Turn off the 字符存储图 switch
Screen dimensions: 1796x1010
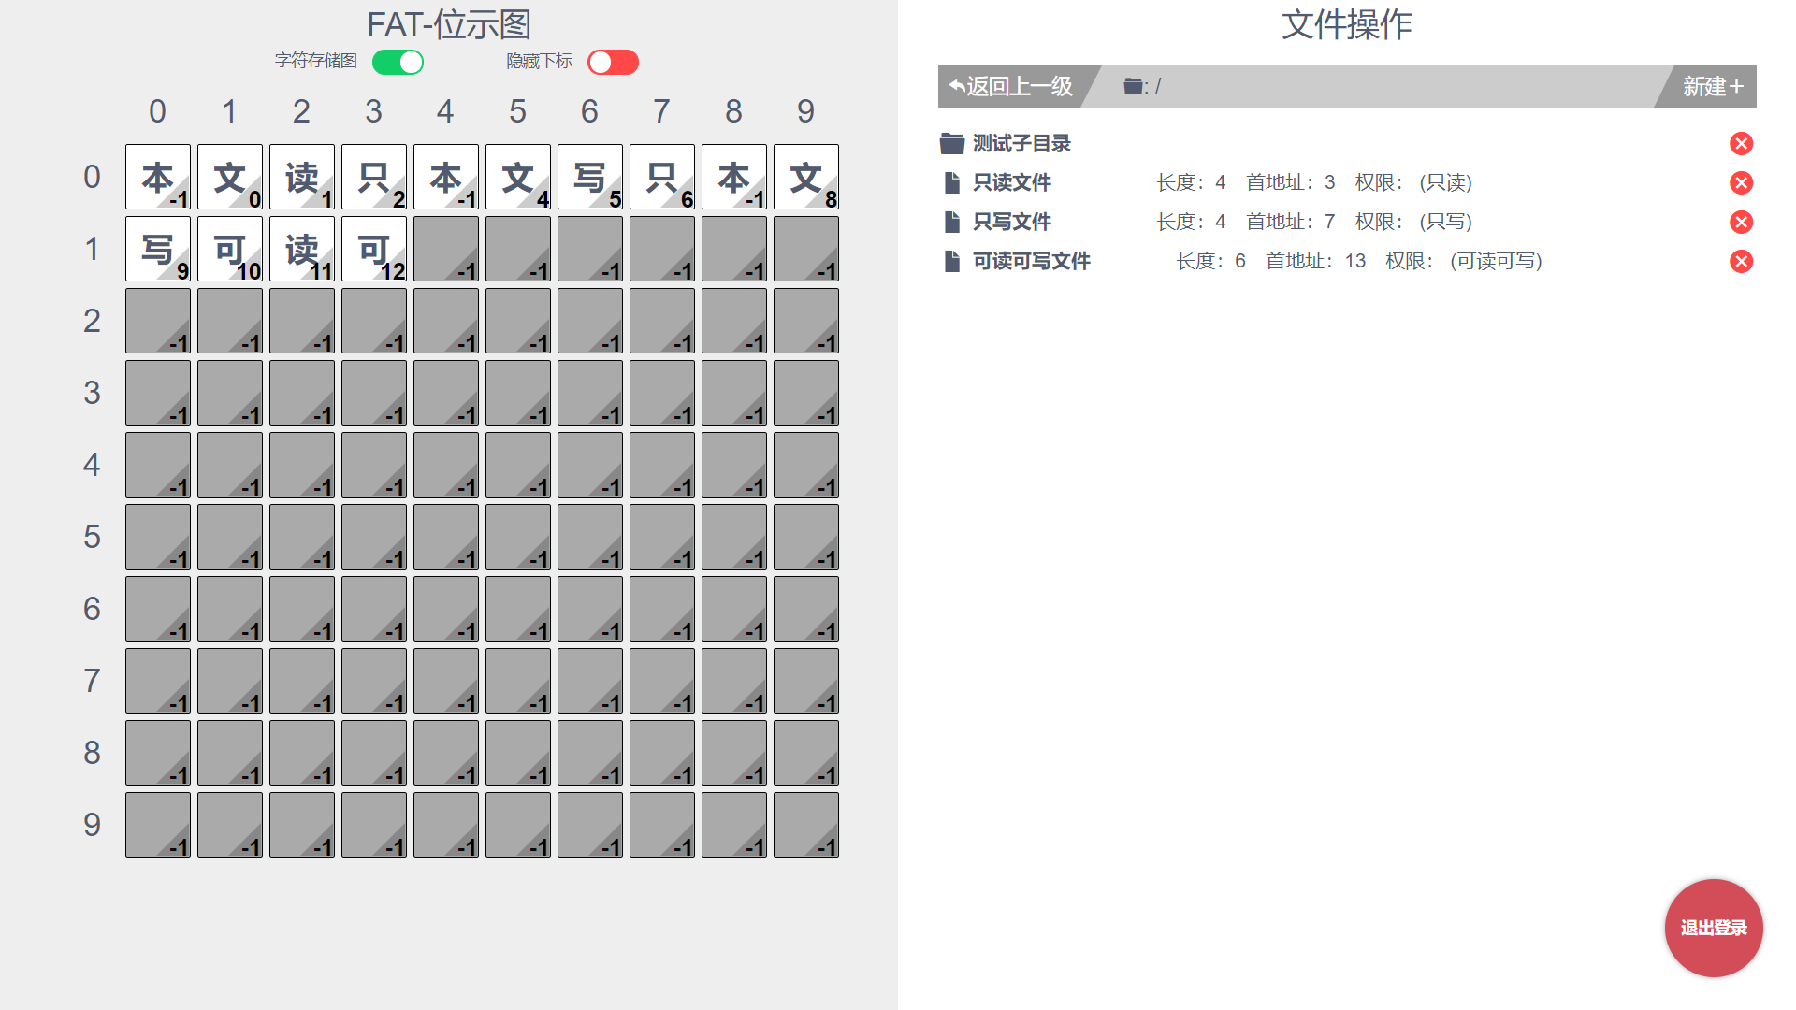(398, 62)
